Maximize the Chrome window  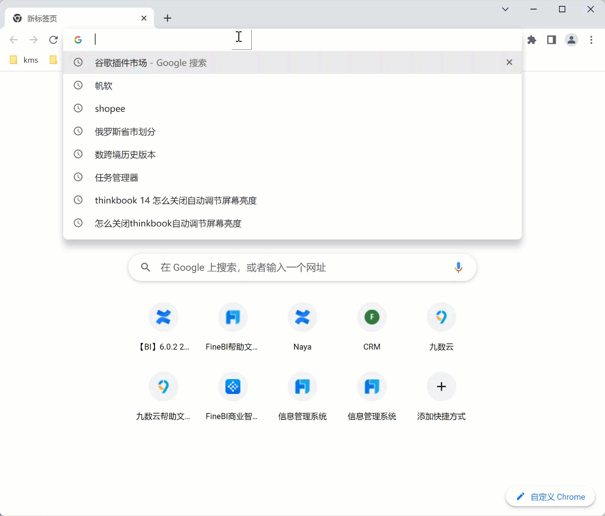pos(562,9)
